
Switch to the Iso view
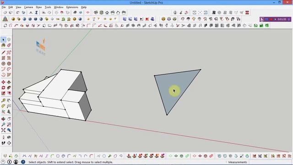pyautogui.click(x=96, y=12)
